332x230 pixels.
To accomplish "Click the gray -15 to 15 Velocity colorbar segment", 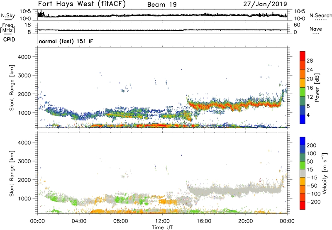I will click(x=303, y=174).
